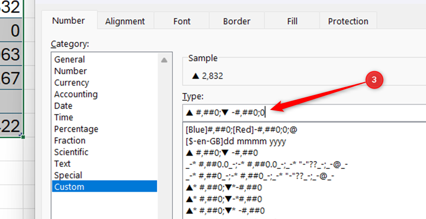The image size is (426, 219).
Task: Click inside the Type format code field
Action: (304, 113)
